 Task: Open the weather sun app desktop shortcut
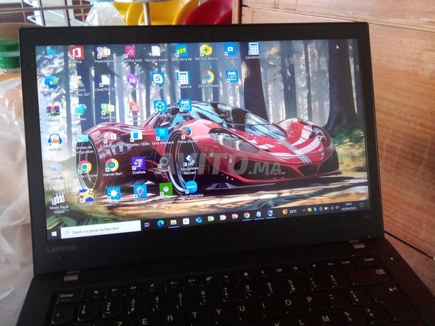tap(114, 195)
